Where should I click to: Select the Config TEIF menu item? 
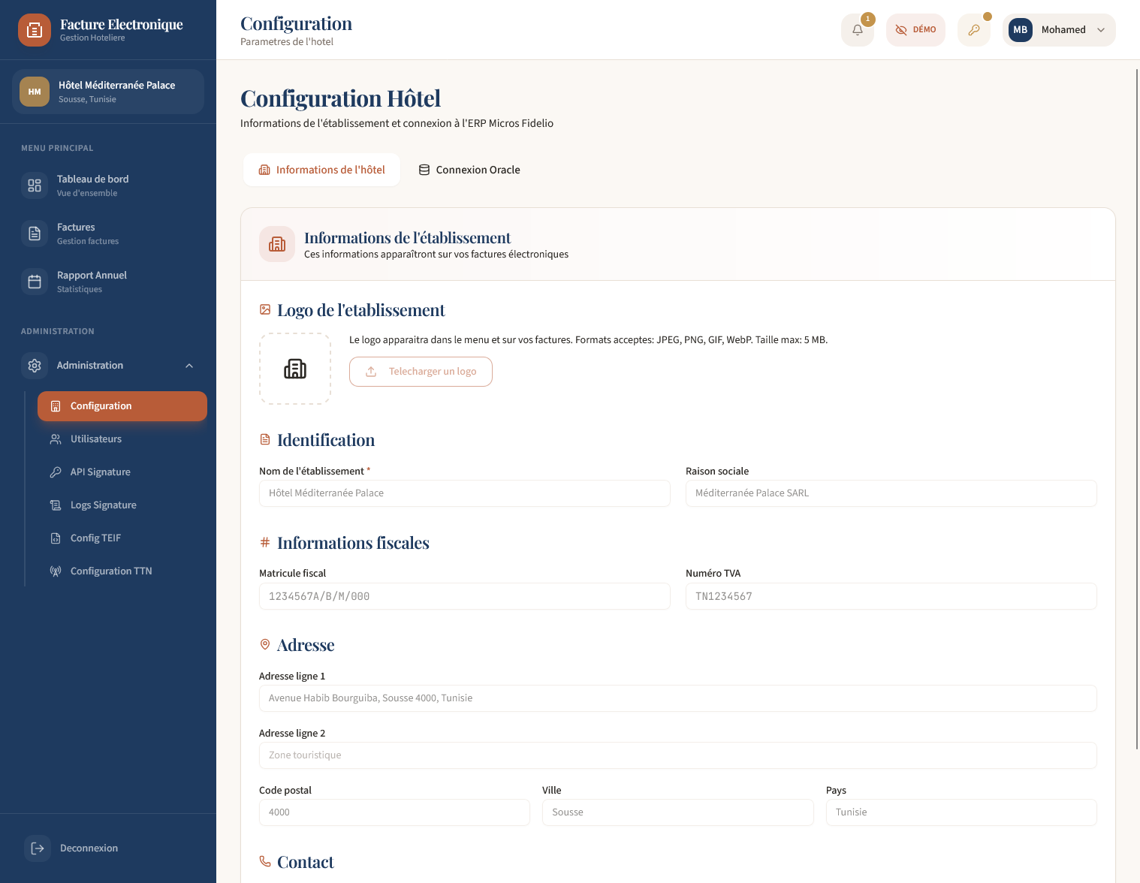coord(95,538)
